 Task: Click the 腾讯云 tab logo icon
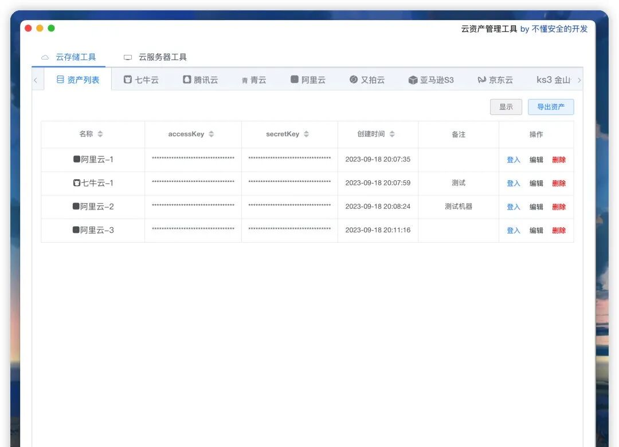[187, 80]
